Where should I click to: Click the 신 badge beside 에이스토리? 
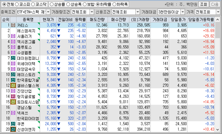tap(13, 75)
